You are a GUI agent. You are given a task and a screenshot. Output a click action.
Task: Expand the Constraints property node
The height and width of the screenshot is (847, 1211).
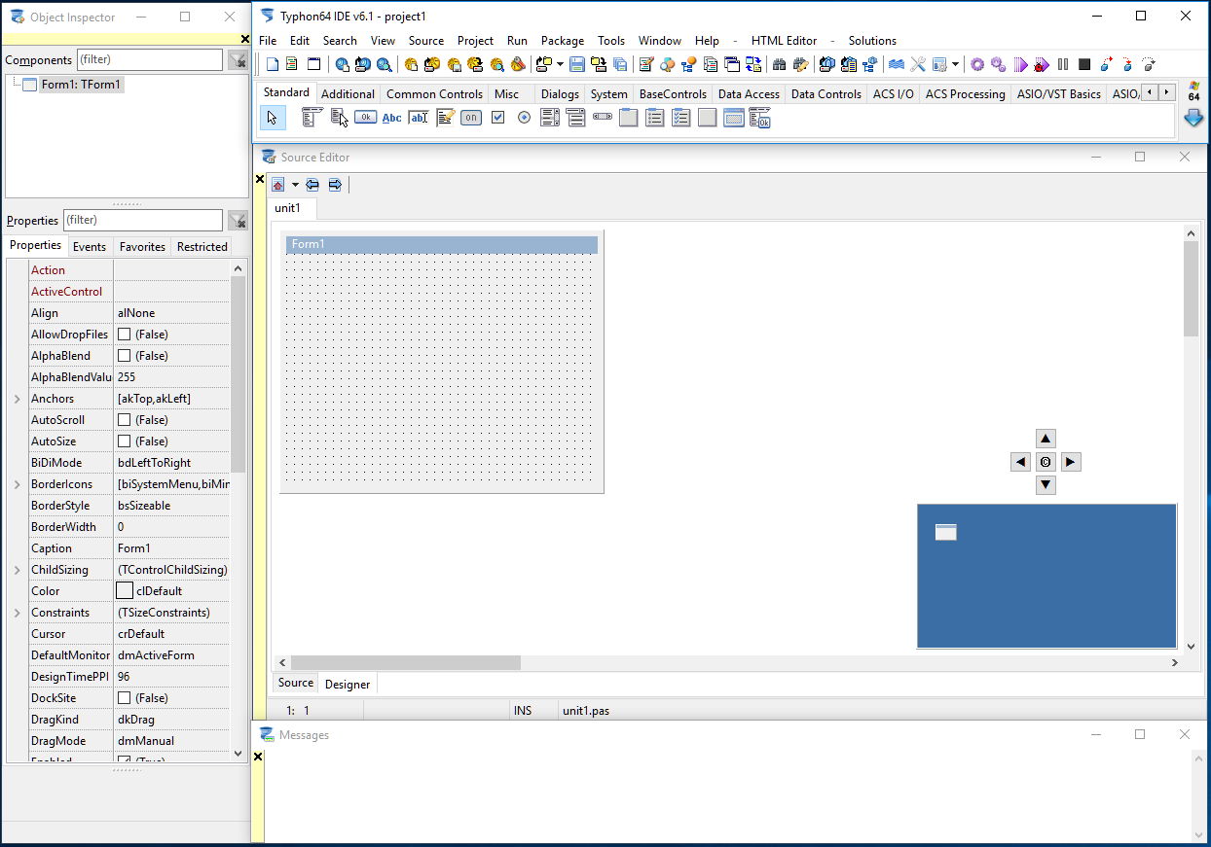(17, 613)
